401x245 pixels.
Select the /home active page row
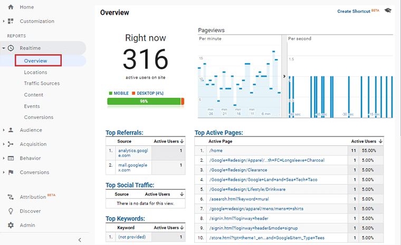click(216, 150)
